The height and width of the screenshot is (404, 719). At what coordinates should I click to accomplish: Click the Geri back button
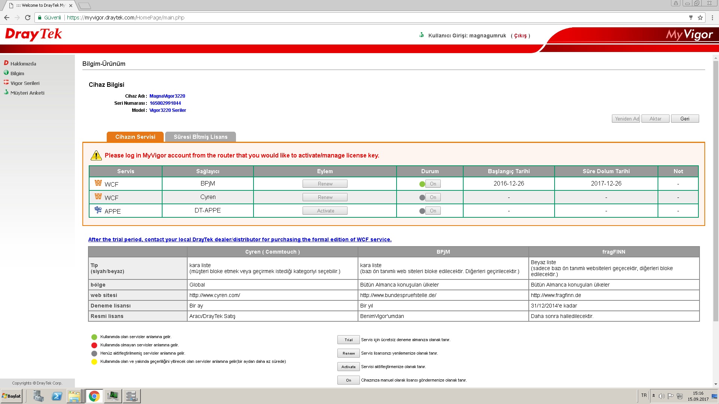685,119
